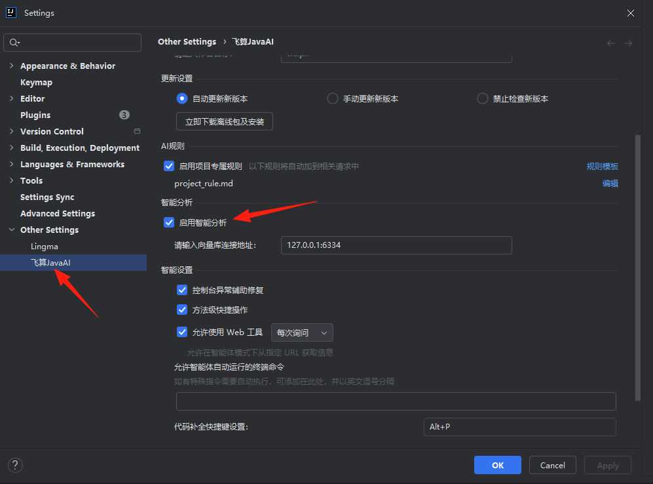Toggle 启用智能分析 checkbox
Screen dimensions: 653x484
169,222
